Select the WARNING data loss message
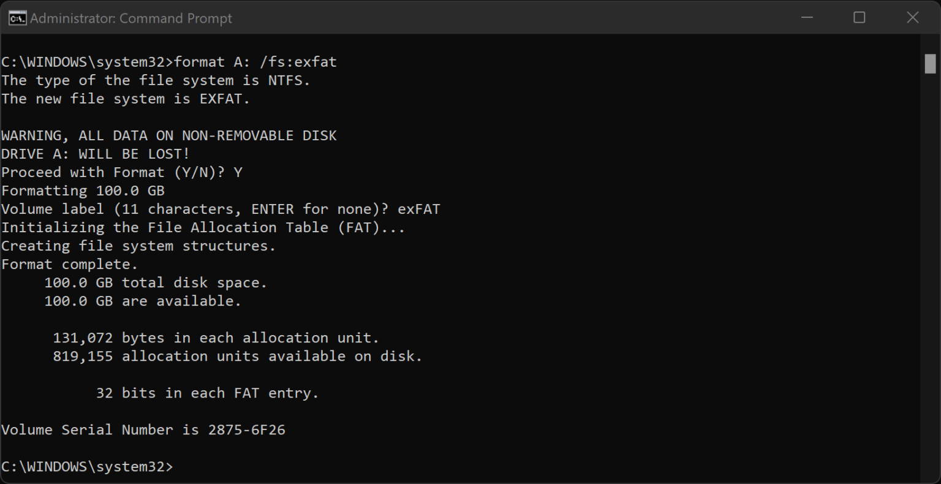 [168, 135]
